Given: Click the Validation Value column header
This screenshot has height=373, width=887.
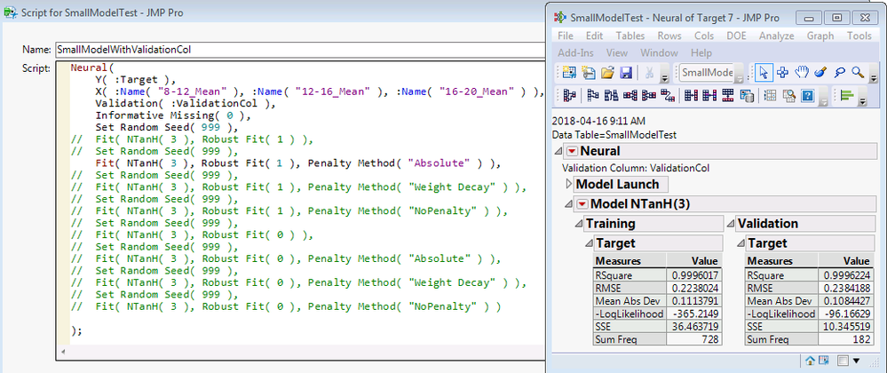Looking at the screenshot, I should click(844, 261).
